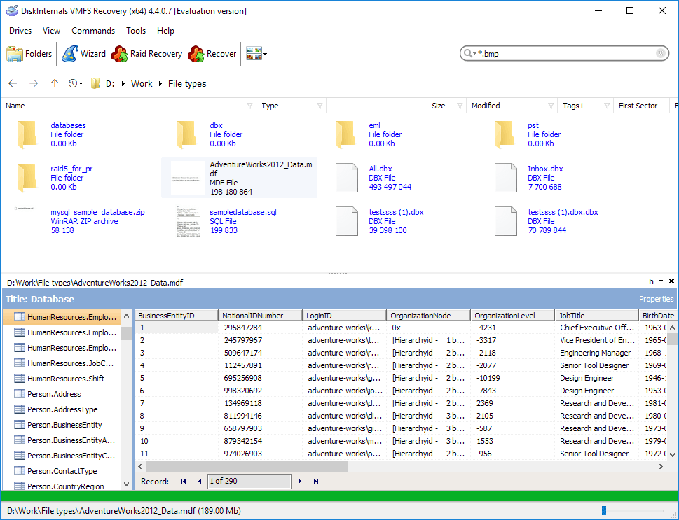
Task: Select the HumanResources.Shift table
Action: tap(65, 379)
